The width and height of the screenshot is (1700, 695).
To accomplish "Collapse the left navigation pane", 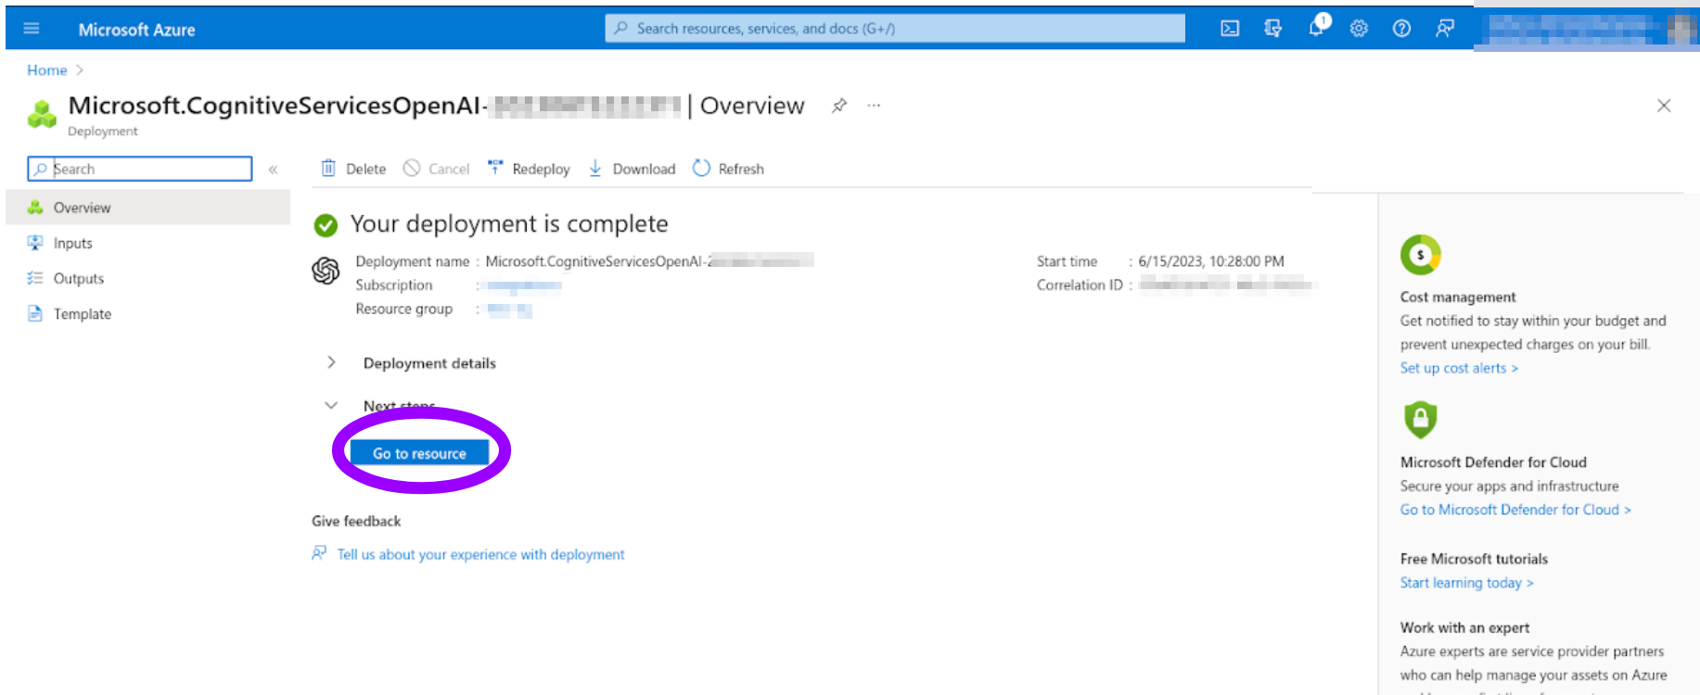I will pos(273,170).
